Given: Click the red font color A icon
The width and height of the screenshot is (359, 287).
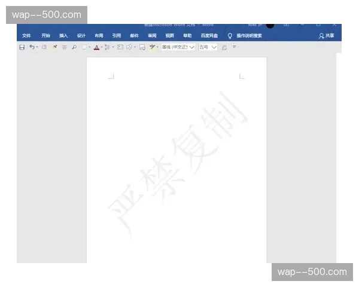Looking at the screenshot, I should (x=96, y=47).
